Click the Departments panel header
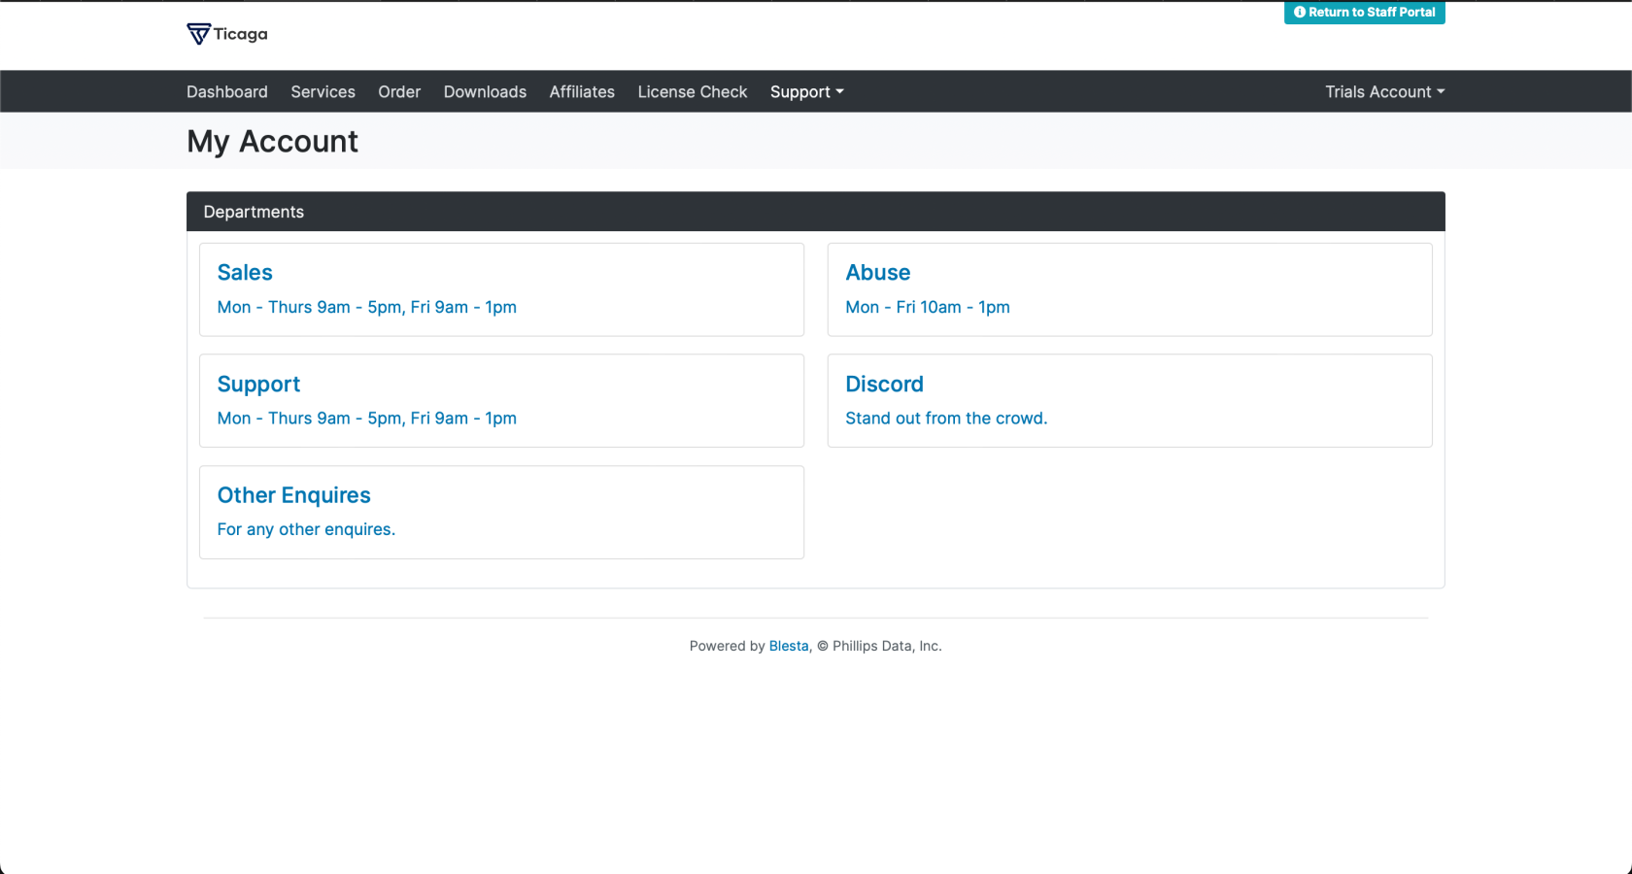This screenshot has width=1632, height=874. [x=816, y=212]
